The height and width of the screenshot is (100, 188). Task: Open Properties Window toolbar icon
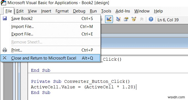coord(126,19)
